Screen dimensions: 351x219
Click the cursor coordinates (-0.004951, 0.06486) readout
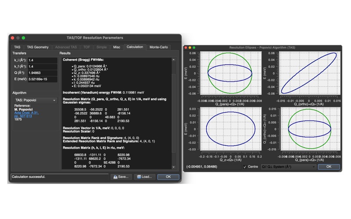(202, 167)
